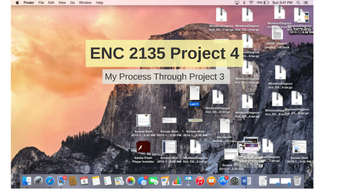Click My Process Through Project 3 subtitle
This screenshot has width=342, height=192.
coord(166,77)
